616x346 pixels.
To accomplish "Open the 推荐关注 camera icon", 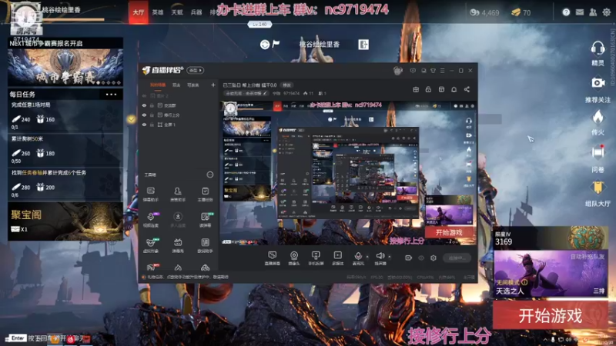I will point(598,83).
